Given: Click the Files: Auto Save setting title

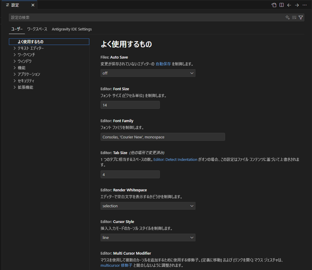Looking at the screenshot, I should [114, 57].
